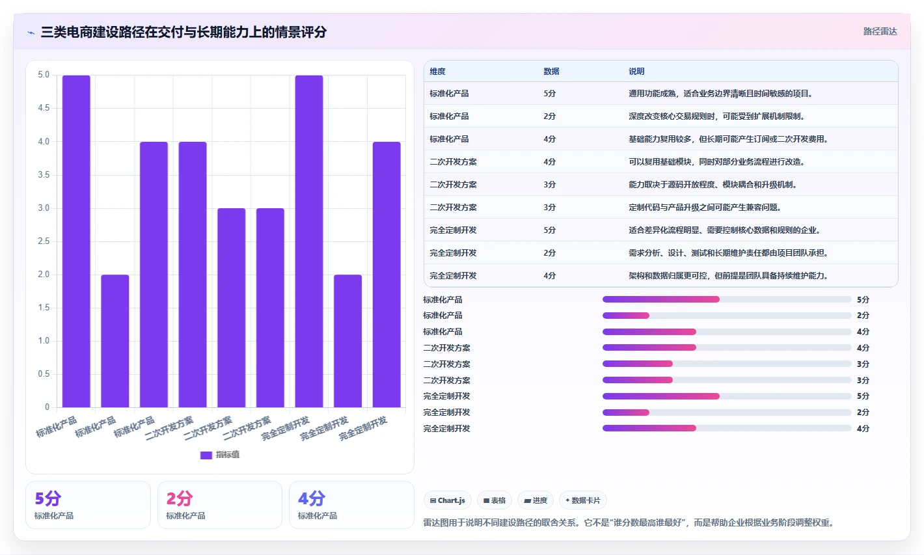The width and height of the screenshot is (924, 555).
Task: Toggle the 指标值 legend entry below the chart
Action: point(220,455)
